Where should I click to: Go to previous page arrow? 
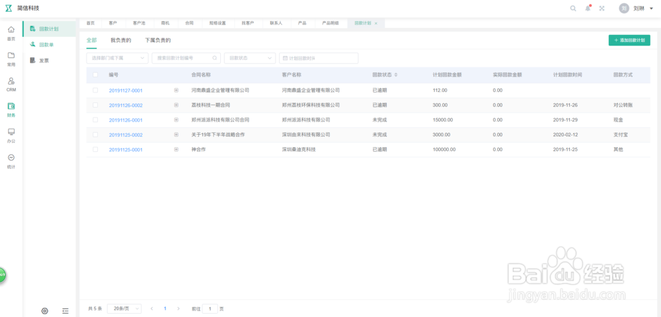tap(152, 308)
